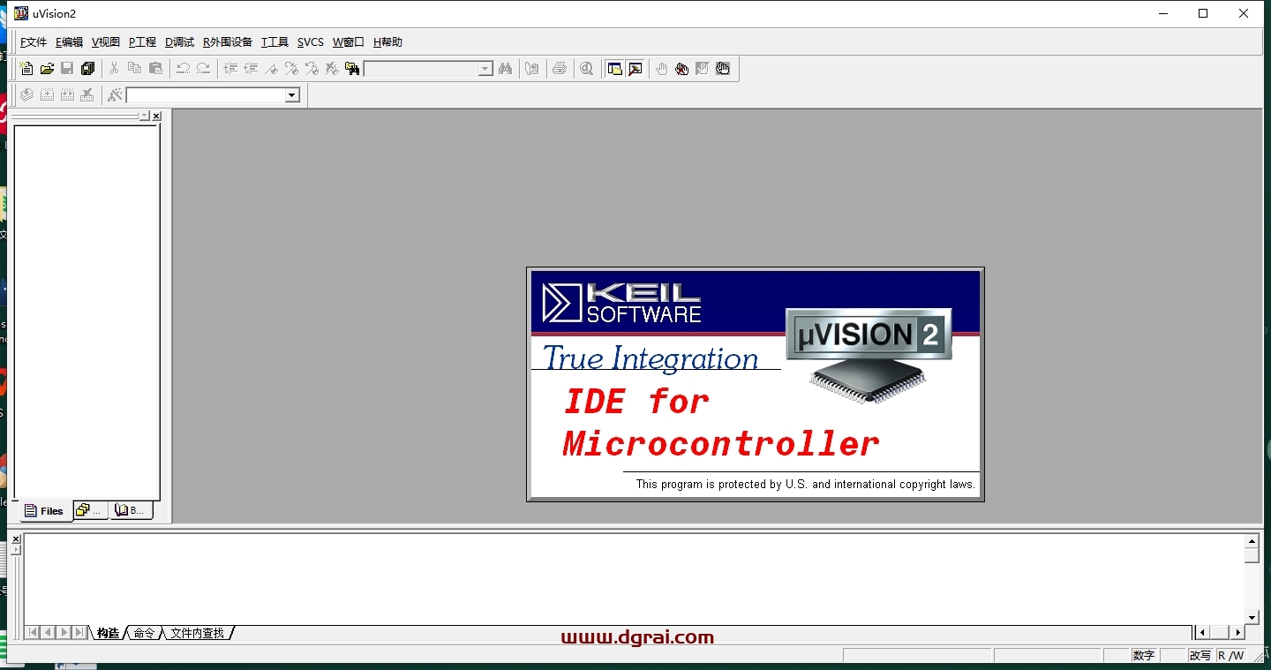Switch to the 命令 output tab
This screenshot has height=670, width=1271.
coord(145,633)
